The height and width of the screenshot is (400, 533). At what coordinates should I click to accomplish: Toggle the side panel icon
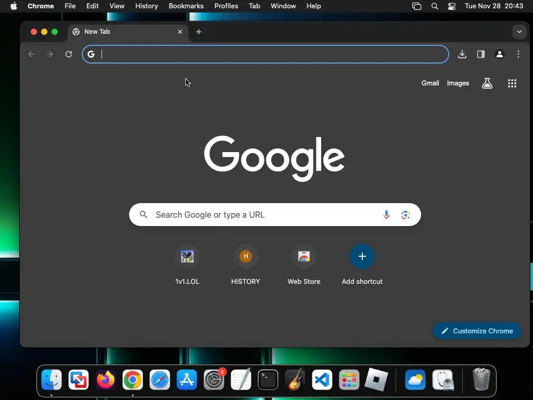click(480, 54)
